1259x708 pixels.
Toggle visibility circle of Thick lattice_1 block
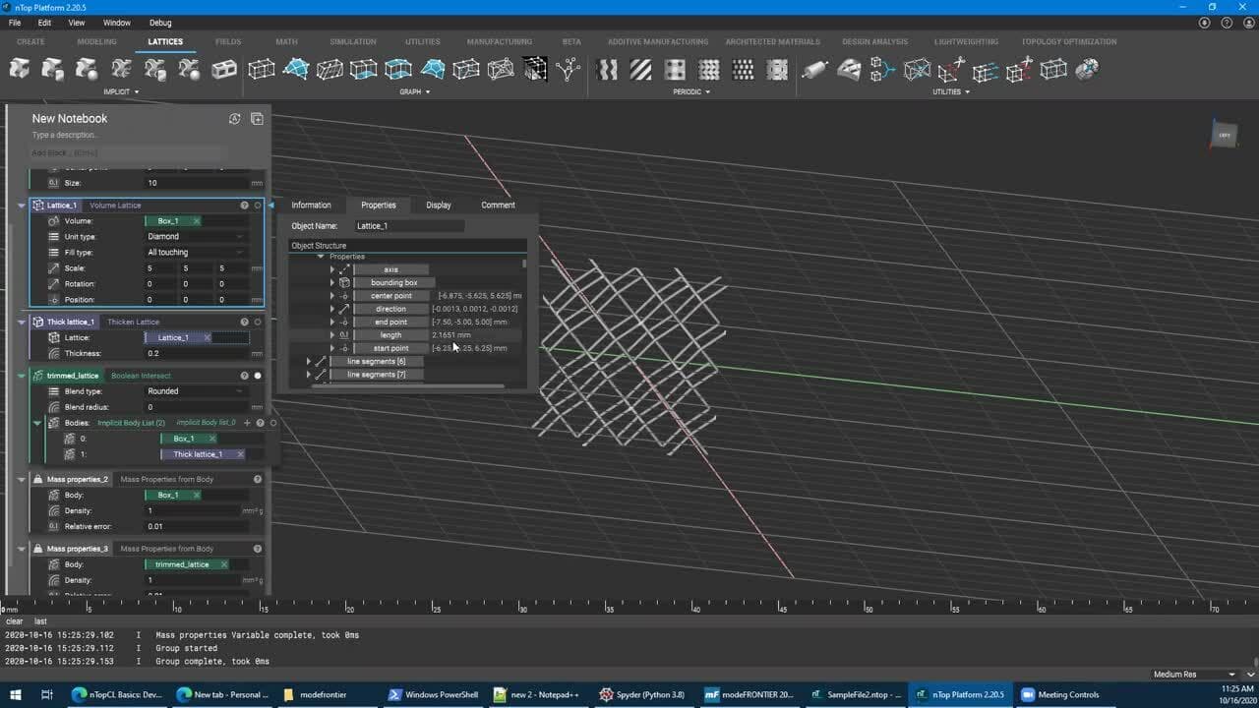(x=258, y=322)
